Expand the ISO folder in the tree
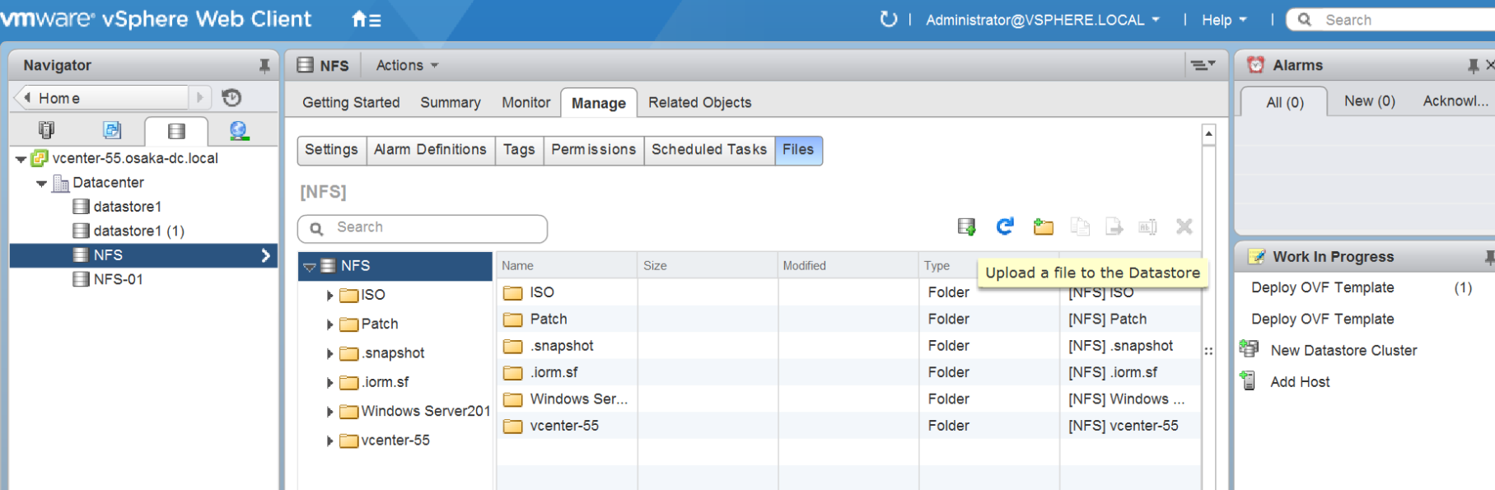This screenshot has width=1495, height=490. tap(330, 295)
